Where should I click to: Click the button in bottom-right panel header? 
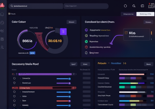148,64
